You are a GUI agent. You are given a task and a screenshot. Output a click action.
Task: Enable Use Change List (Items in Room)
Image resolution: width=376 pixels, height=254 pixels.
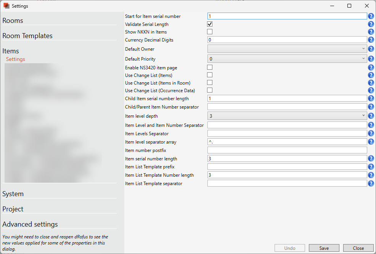(x=210, y=83)
